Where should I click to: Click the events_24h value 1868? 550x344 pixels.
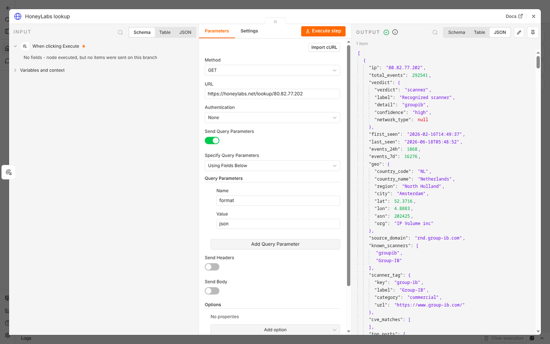412,150
